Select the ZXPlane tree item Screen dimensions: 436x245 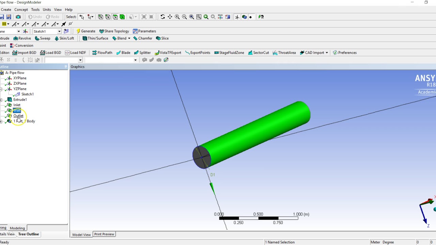coord(20,84)
